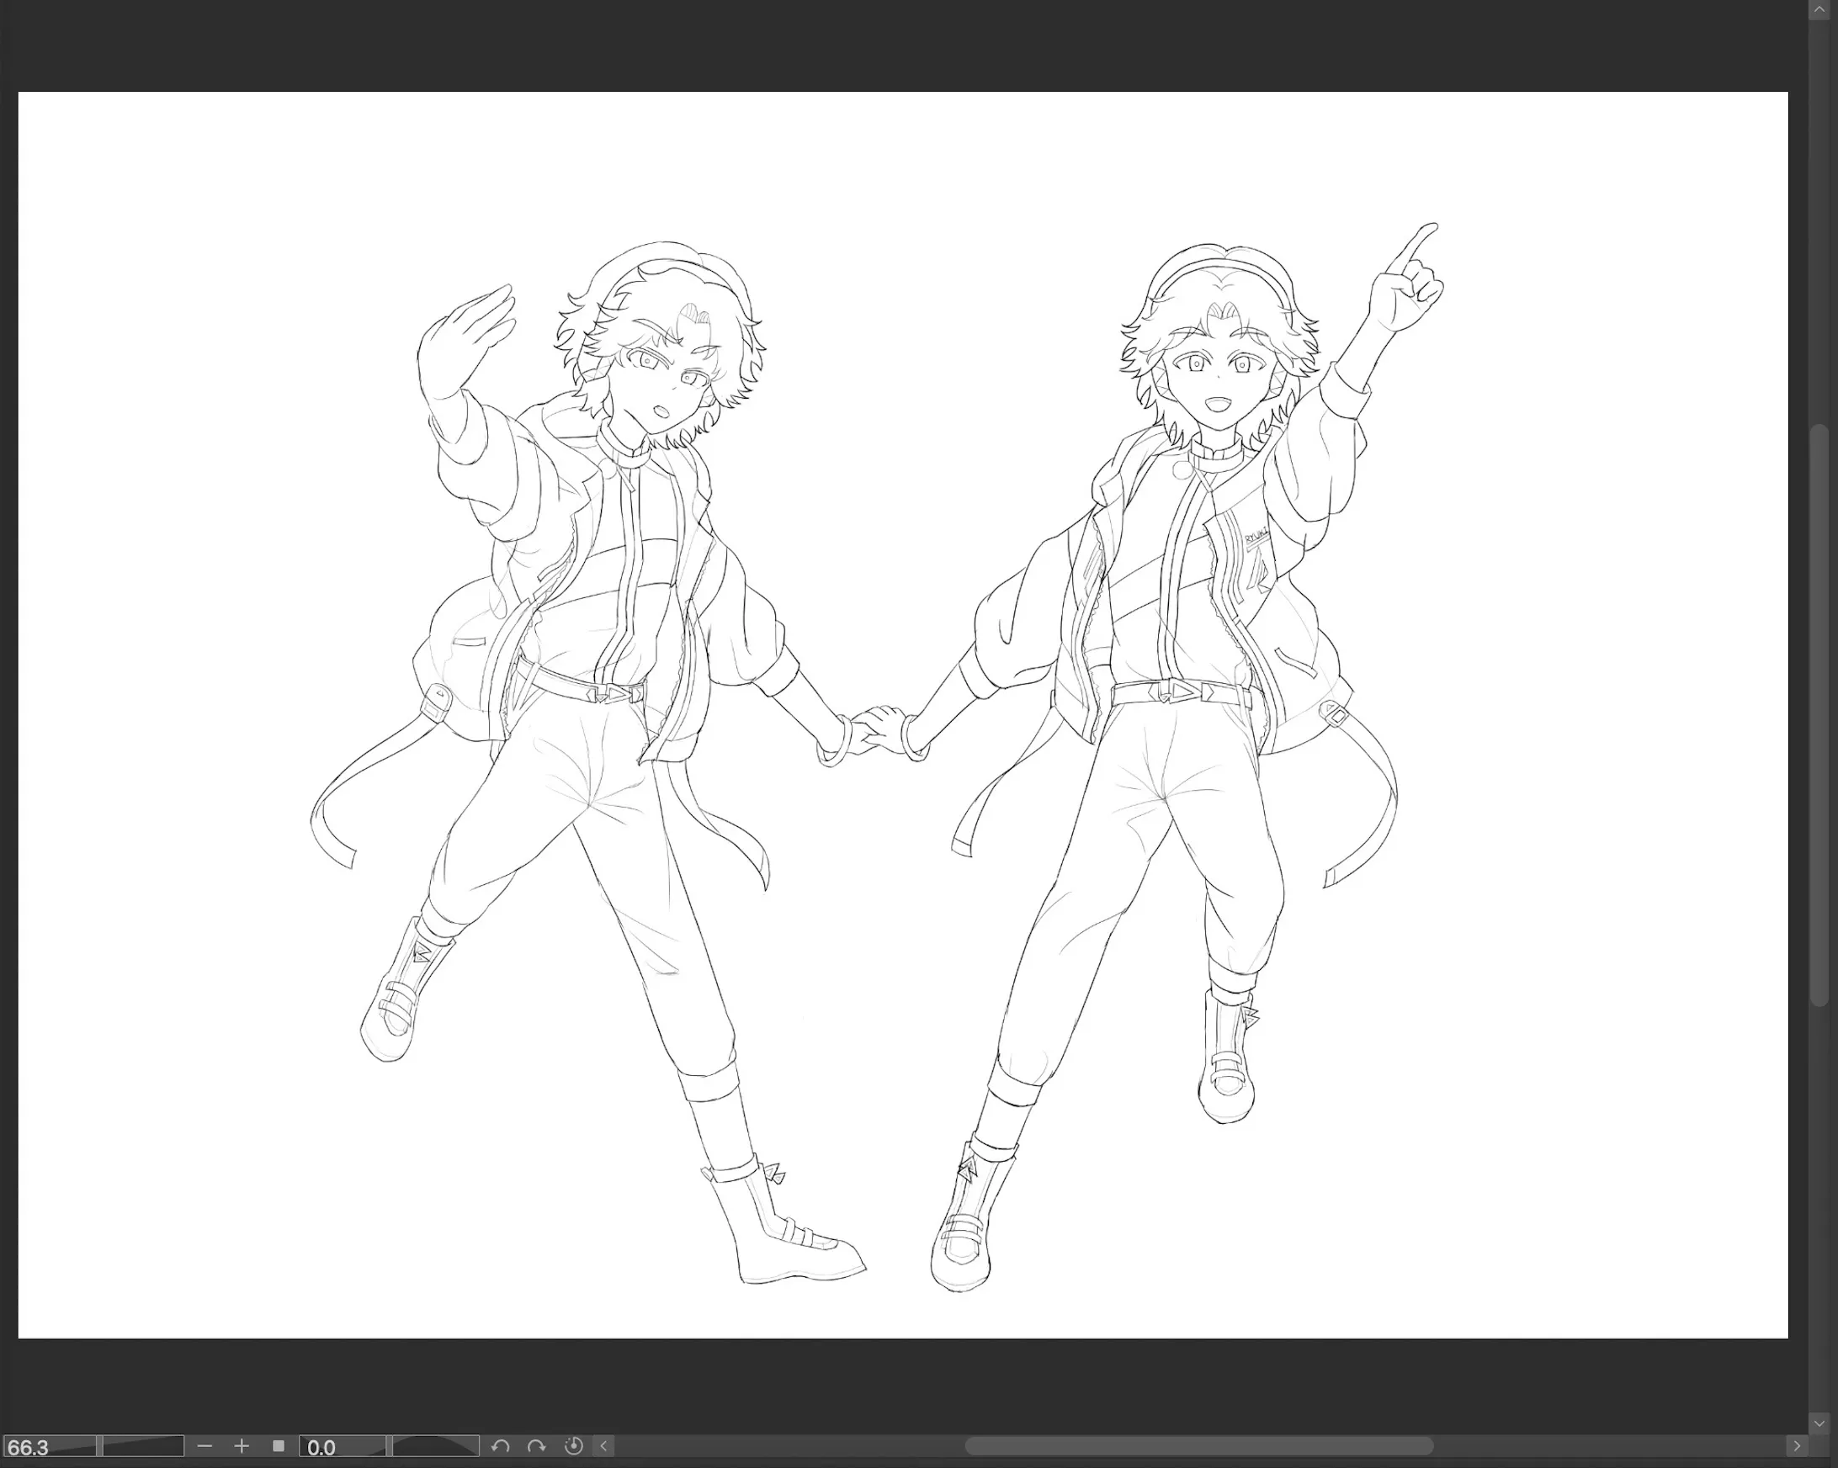Screen dimensions: 1838x1468
Task: Click the reset rotation icon
Action: point(574,1446)
